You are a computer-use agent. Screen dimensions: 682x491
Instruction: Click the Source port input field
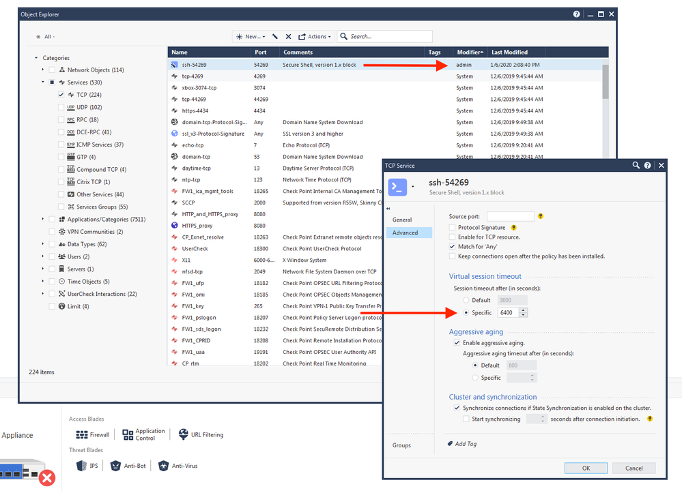tap(511, 216)
